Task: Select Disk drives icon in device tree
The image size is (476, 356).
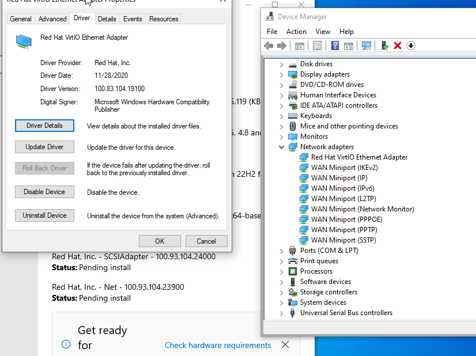Action: [293, 65]
